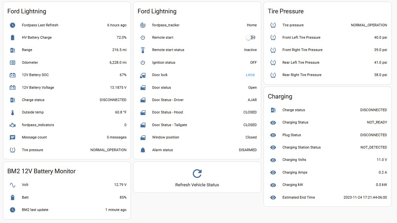Click the "NOT_DETECTED" station status value
This screenshot has width=397, height=223.
(374, 148)
